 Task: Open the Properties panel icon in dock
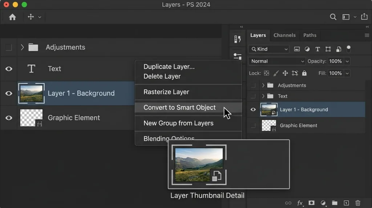tap(238, 56)
